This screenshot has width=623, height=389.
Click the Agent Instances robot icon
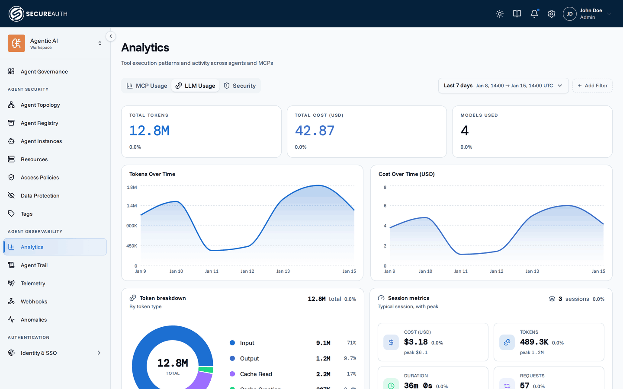pyautogui.click(x=11, y=141)
